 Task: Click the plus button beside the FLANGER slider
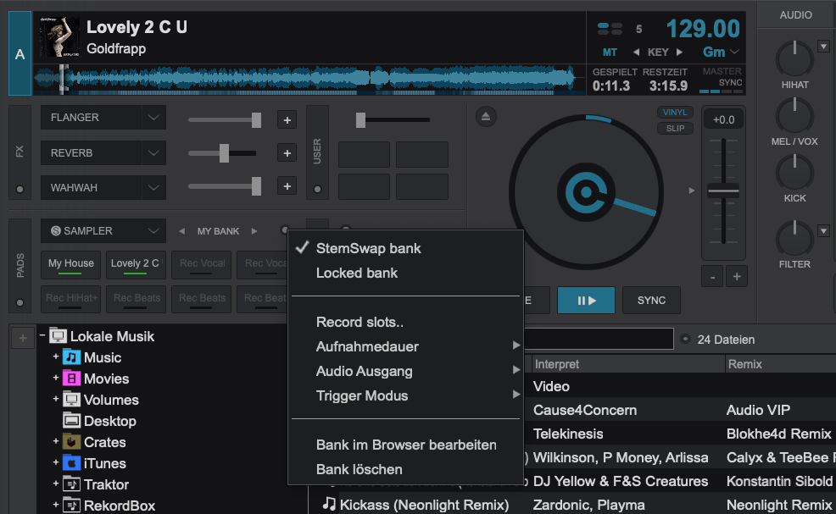pyautogui.click(x=287, y=120)
